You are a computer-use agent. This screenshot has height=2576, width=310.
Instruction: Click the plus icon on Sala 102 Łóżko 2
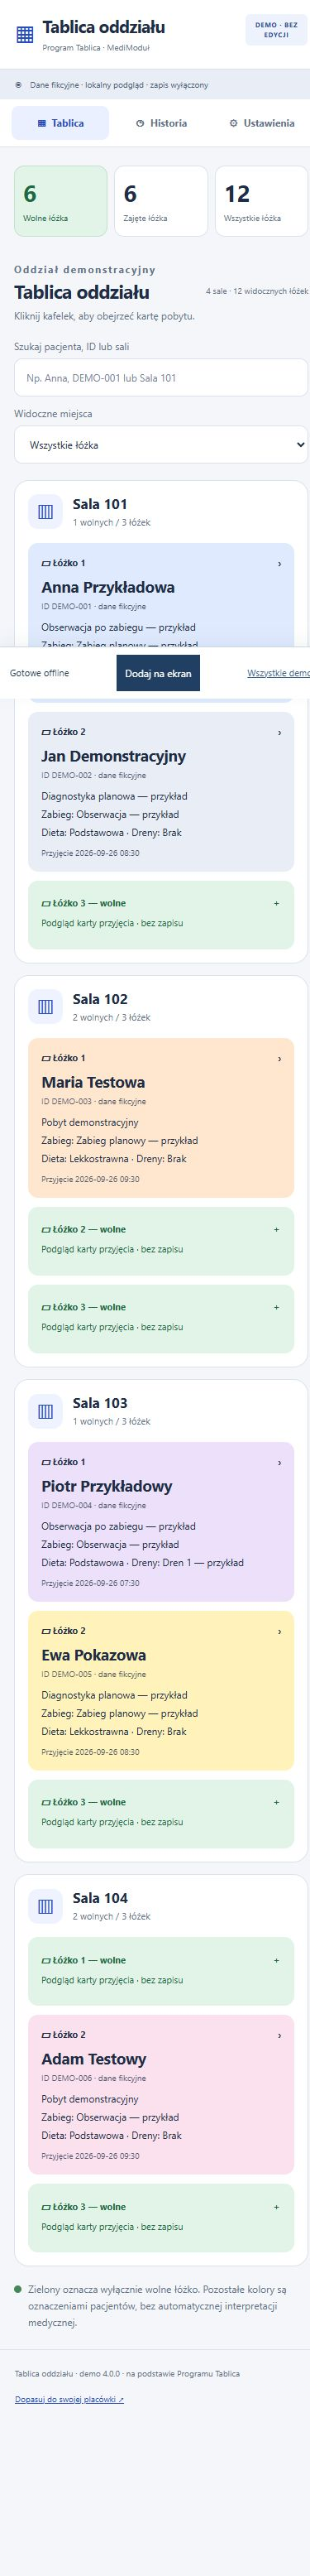(277, 1229)
